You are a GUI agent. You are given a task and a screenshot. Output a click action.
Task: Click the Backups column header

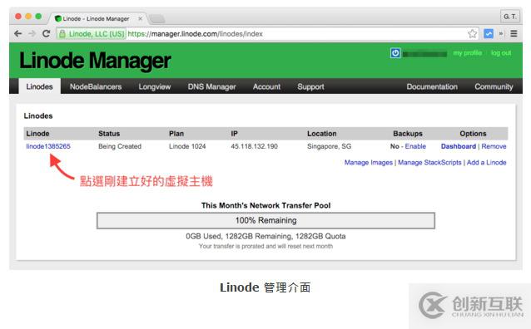point(408,134)
